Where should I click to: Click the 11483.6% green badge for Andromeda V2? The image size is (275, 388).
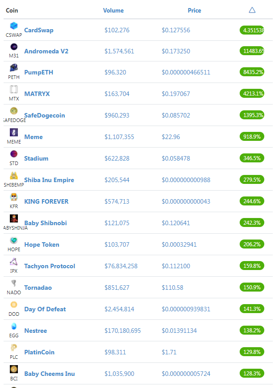(252, 51)
